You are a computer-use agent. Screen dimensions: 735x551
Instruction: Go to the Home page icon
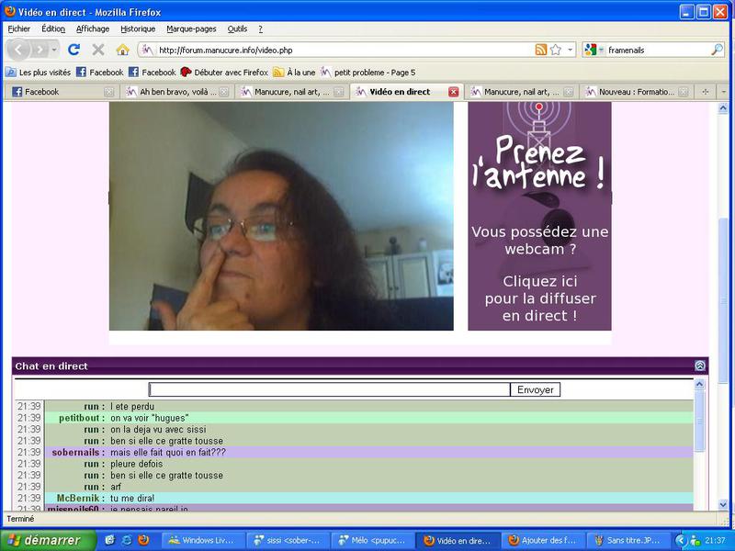122,50
